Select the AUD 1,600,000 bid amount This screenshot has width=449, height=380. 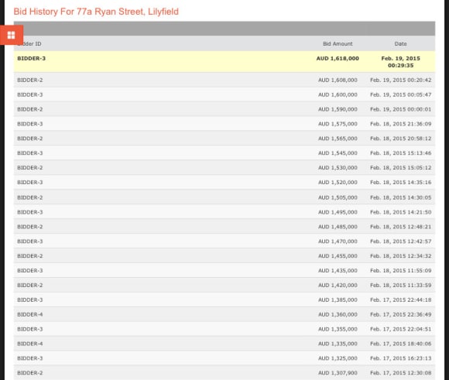338,94
